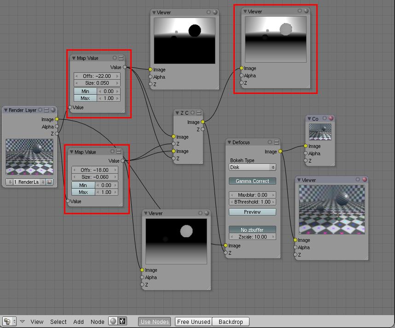Click the sphere icon on the Viewer fed by Z C output

tap(306, 11)
